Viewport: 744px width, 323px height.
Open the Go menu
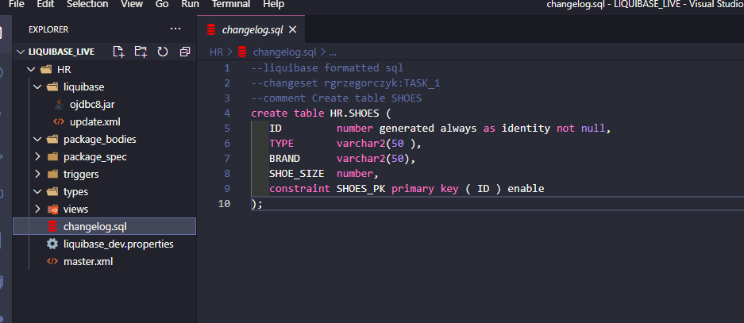162,4
